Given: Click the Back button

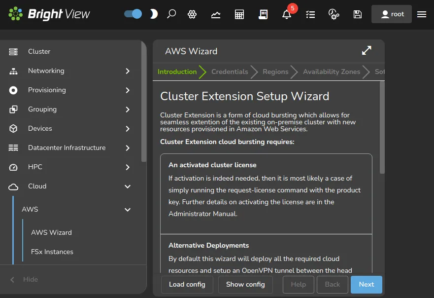Looking at the screenshot, I should [x=332, y=284].
